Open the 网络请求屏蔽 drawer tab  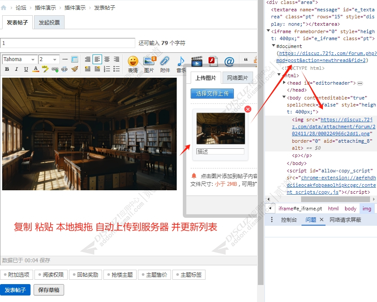pyautogui.click(x=345, y=220)
